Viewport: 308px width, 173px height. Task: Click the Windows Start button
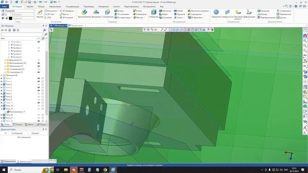3,170
